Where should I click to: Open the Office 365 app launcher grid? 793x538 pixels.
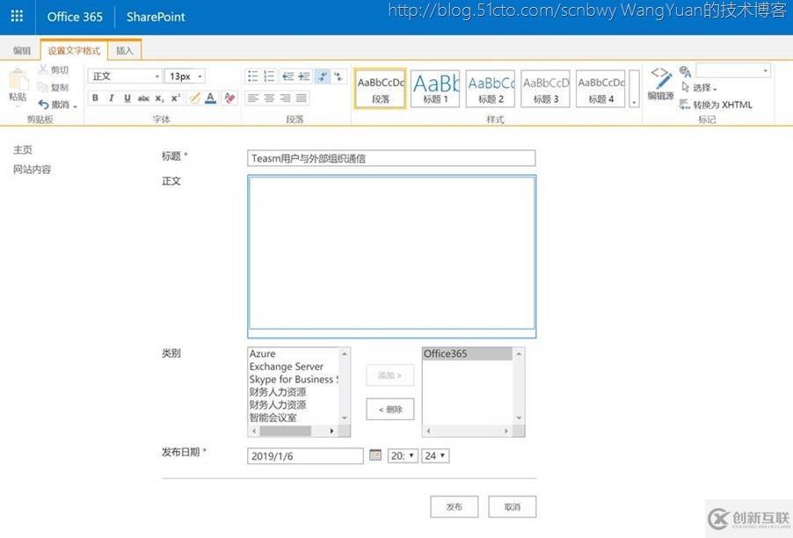tap(17, 16)
